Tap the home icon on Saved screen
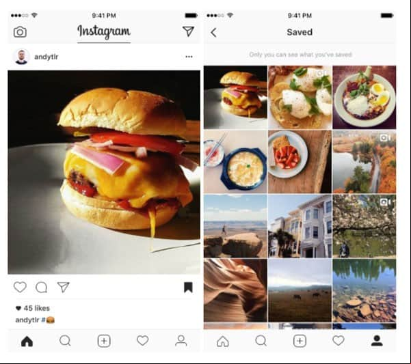Viewport: 411px width, 364px height. (223, 341)
